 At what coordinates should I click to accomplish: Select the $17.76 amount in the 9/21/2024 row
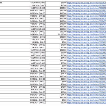tap(56, 74)
